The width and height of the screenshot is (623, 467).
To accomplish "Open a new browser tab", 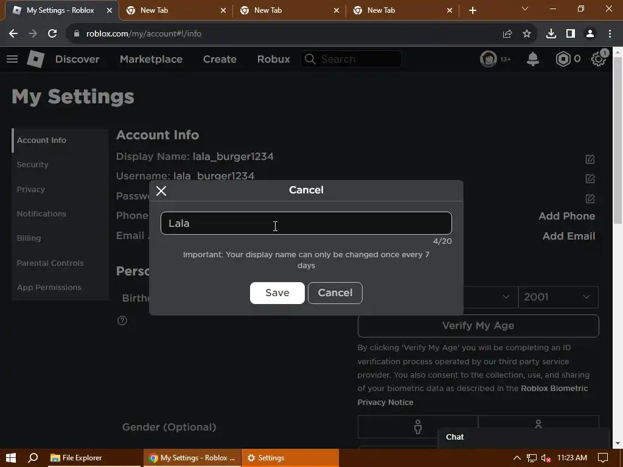I will tap(472, 10).
